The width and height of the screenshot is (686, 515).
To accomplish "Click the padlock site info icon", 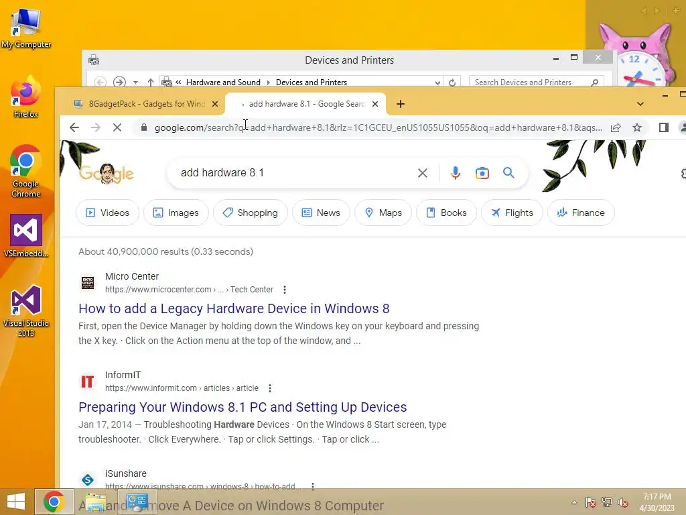I will click(143, 127).
